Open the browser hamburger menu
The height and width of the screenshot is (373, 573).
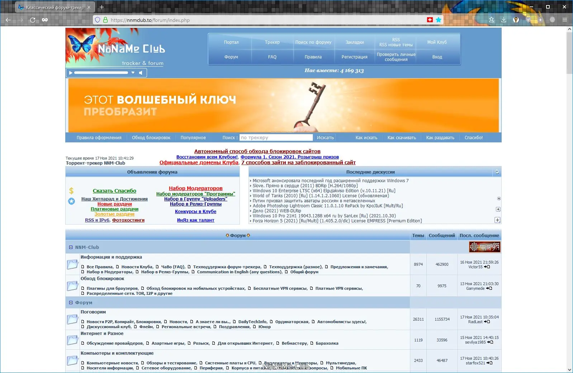(x=565, y=20)
